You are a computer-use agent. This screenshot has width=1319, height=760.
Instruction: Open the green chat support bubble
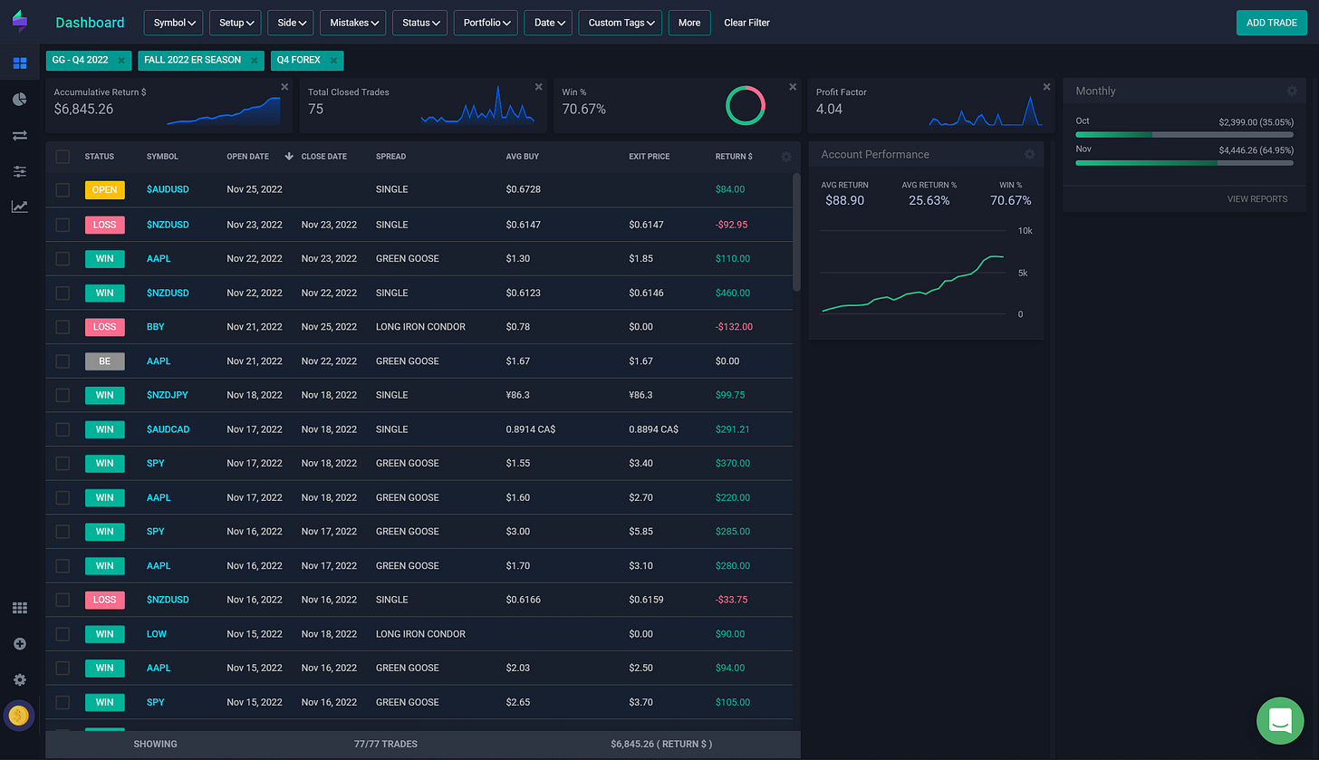pos(1280,721)
